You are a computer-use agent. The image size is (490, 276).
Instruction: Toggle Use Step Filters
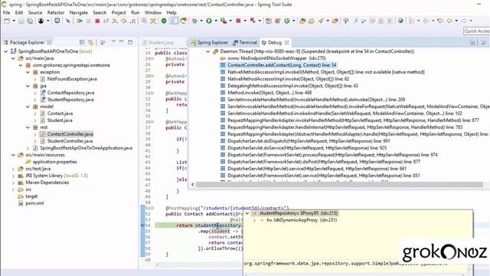tap(153, 21)
